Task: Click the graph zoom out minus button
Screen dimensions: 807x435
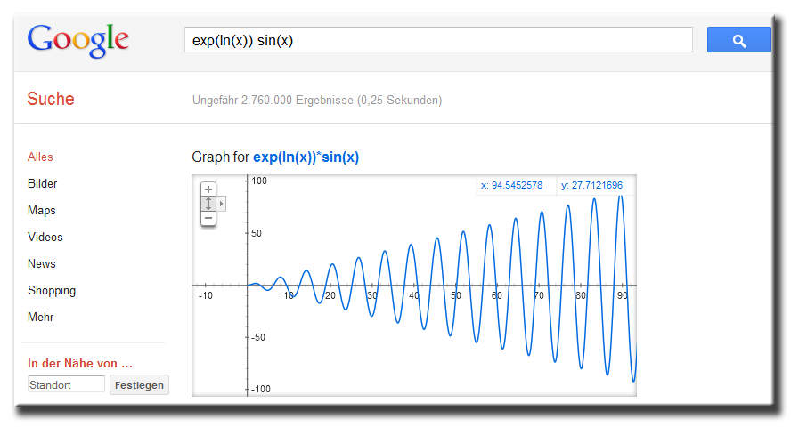Action: [208, 218]
